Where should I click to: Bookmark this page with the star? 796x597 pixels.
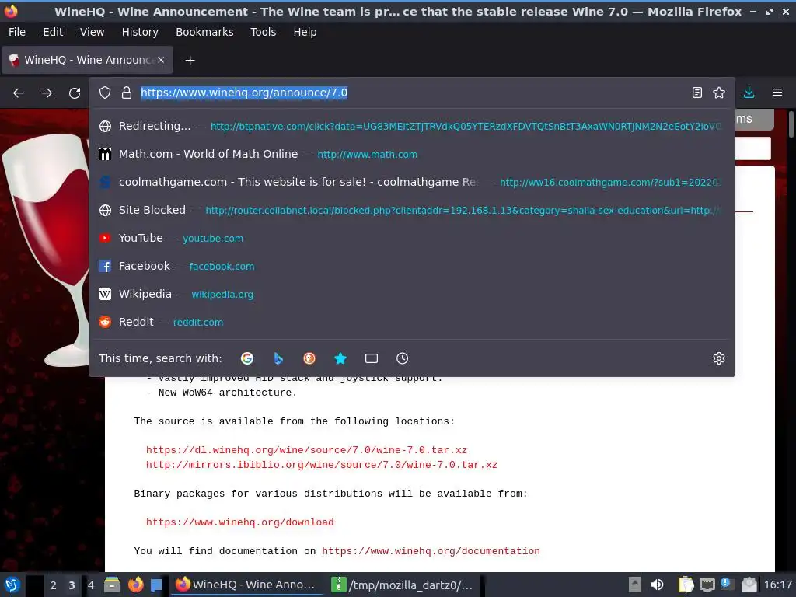[x=719, y=93]
